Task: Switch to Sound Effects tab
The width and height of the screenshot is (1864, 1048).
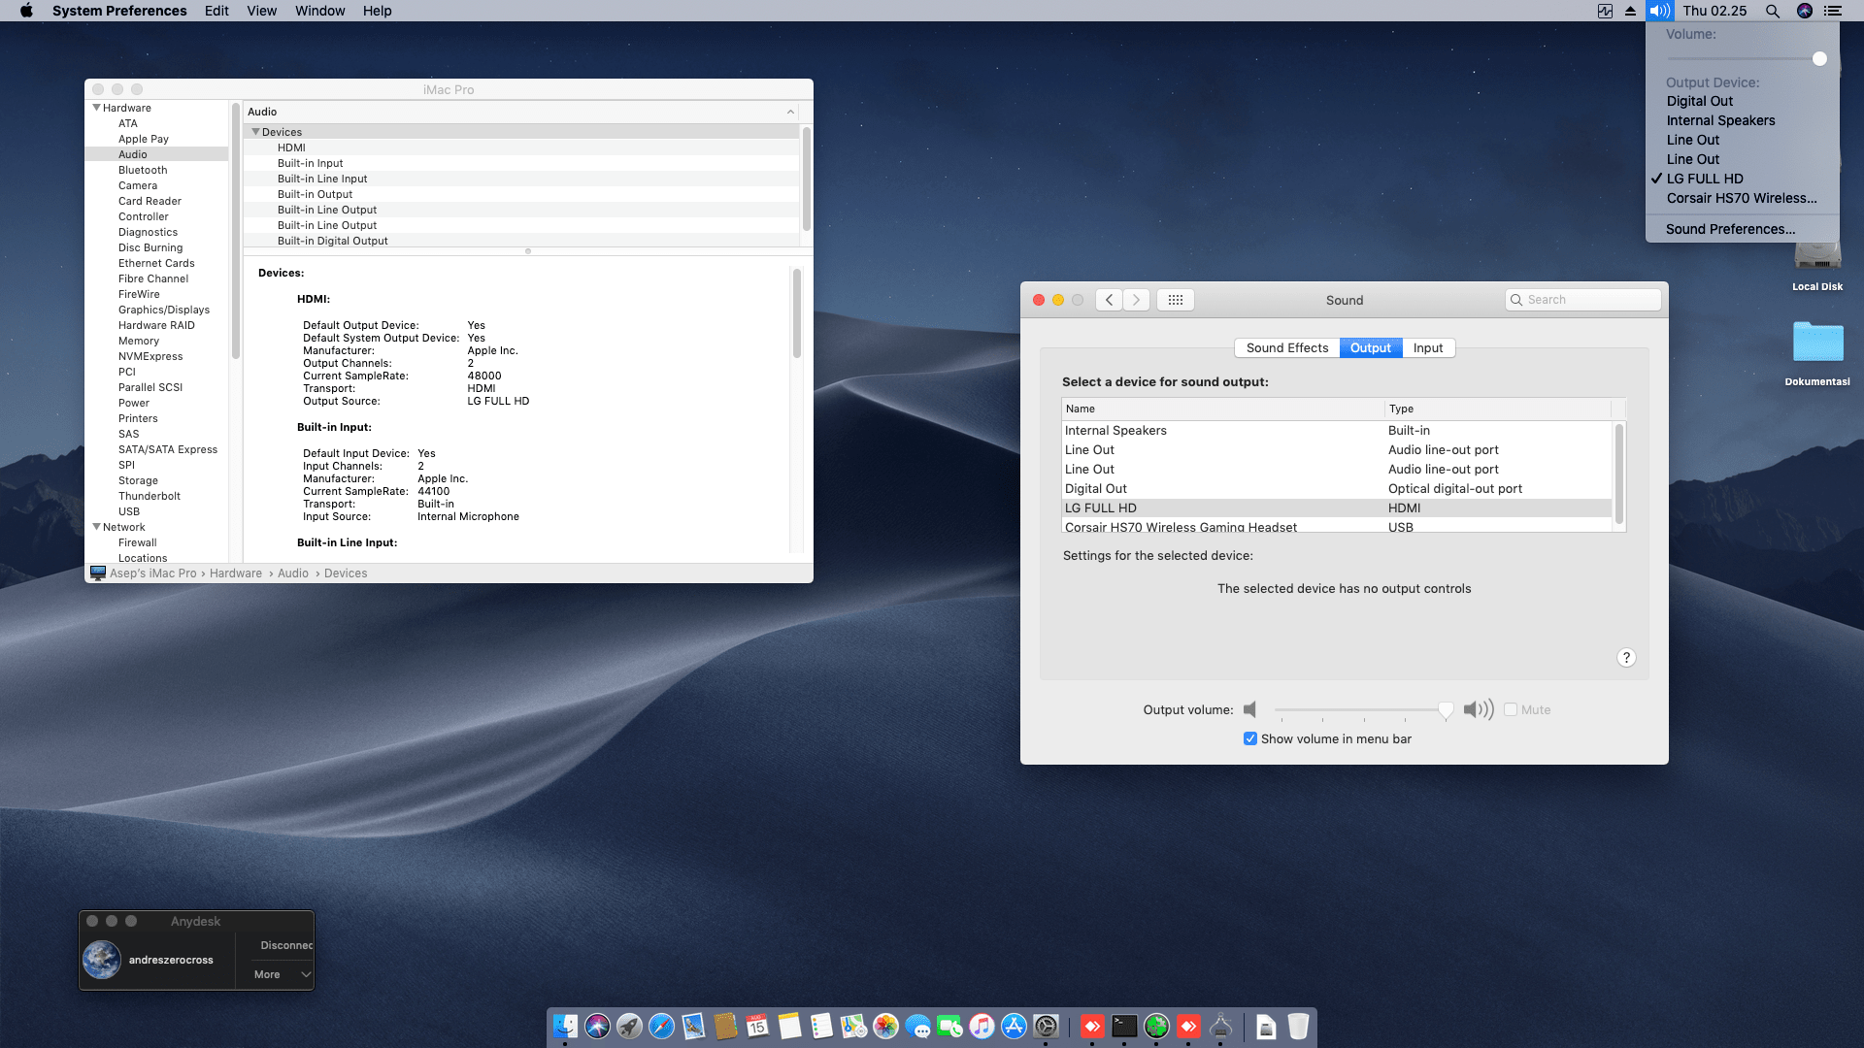Action: (1287, 347)
